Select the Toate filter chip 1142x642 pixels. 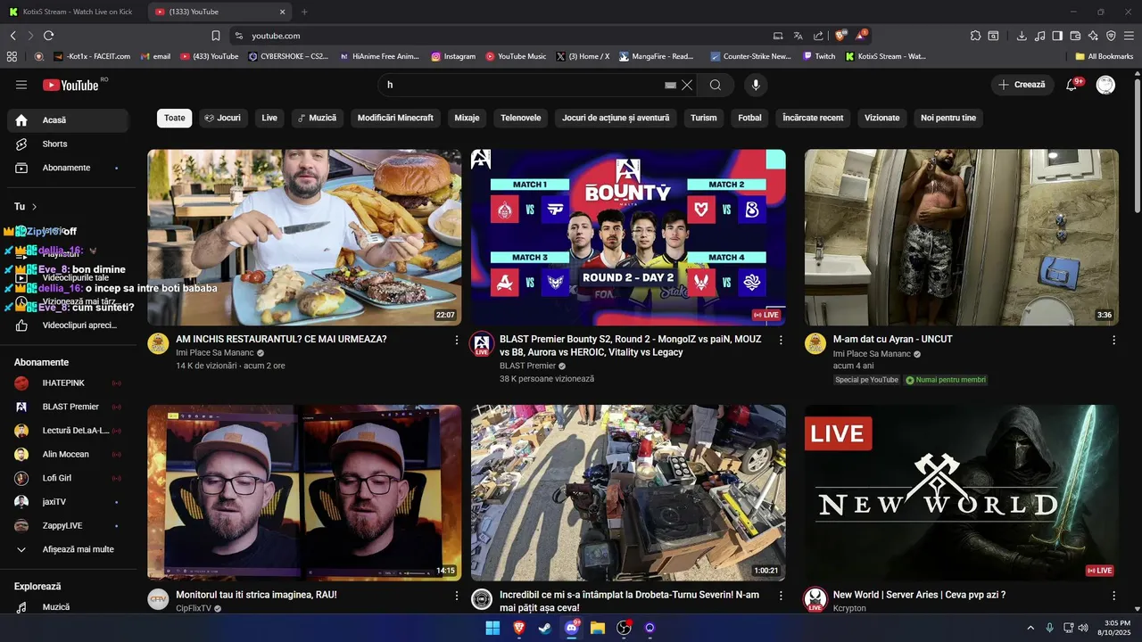click(x=175, y=118)
